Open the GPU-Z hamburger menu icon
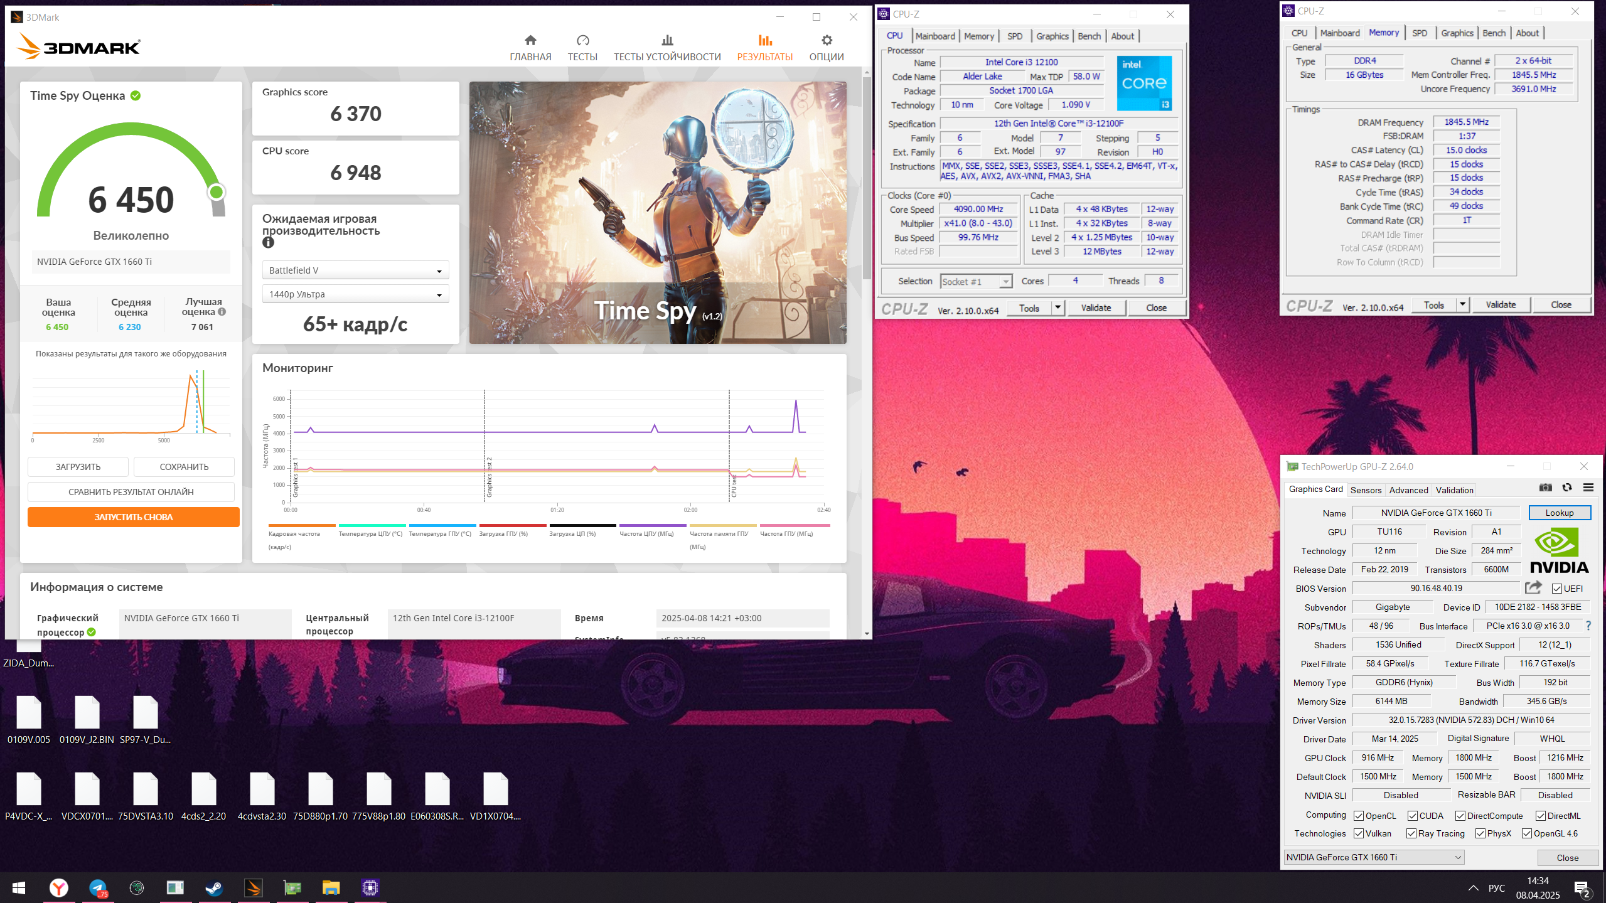This screenshot has width=1606, height=903. (x=1588, y=488)
